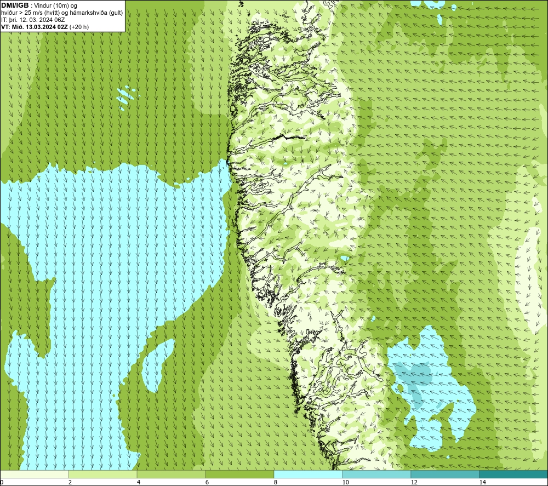Viewport: 548px width, 486px height.
Task: Click the 0–2 m/s pale color swatch
Action: (x=34, y=474)
